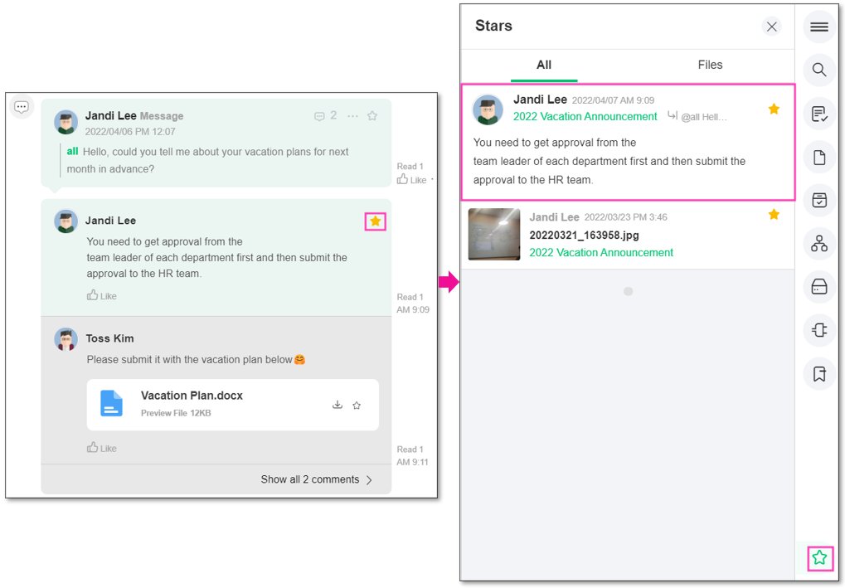Viewport: 845px width, 588px height.
Task: Open the 20220321_163958.jpg thumbnail
Action: [494, 234]
